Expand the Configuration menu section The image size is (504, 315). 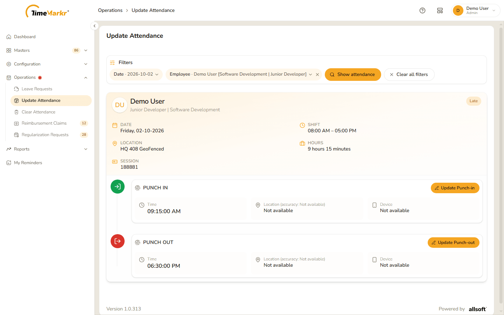pos(47,64)
